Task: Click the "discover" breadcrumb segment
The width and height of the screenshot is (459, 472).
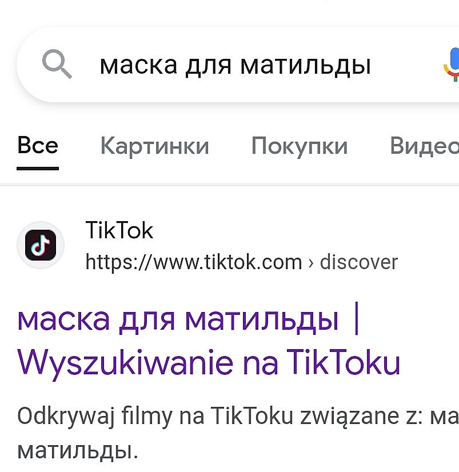Action: point(358,262)
